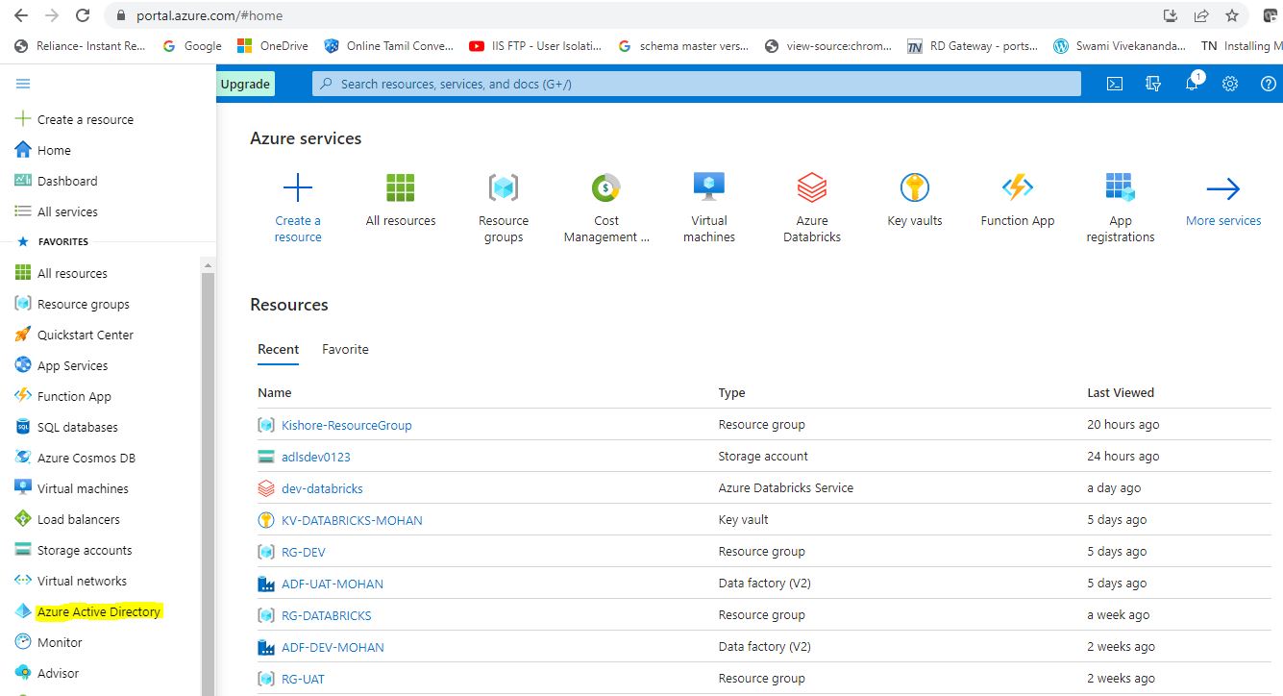The width and height of the screenshot is (1283, 696).
Task: Switch to the Favorite tab
Action: click(345, 349)
